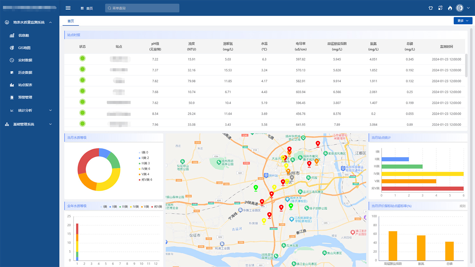Toggle IV类 legend in 当月水质等级 donut chart
The width and height of the screenshot is (475, 267).
[145, 169]
